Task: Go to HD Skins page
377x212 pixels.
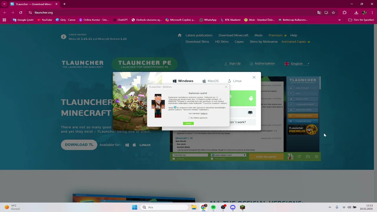Action: (222, 42)
